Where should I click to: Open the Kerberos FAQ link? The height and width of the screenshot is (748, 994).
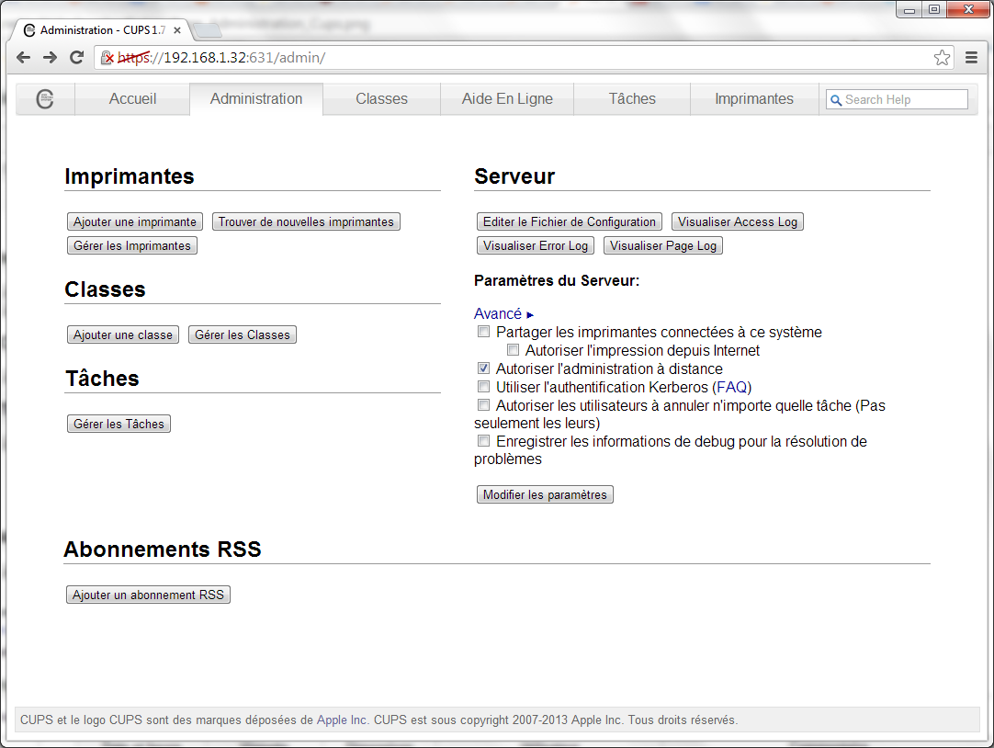(731, 387)
